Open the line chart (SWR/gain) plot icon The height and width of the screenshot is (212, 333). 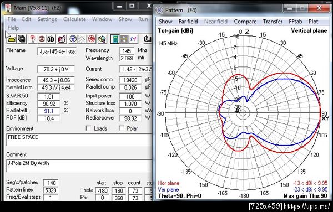(x=82, y=39)
